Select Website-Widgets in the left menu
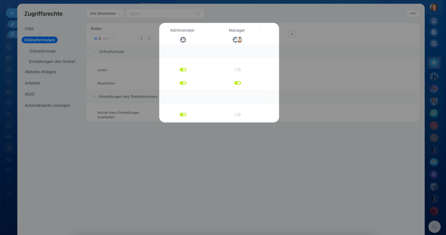The image size is (446, 235). [40, 72]
